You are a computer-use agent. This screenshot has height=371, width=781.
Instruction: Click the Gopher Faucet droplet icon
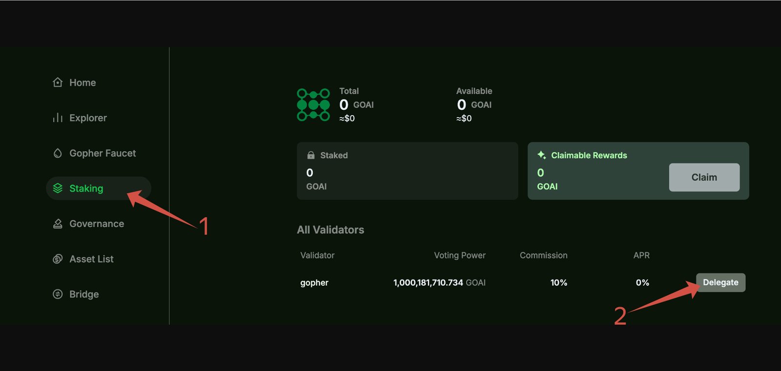[58, 153]
